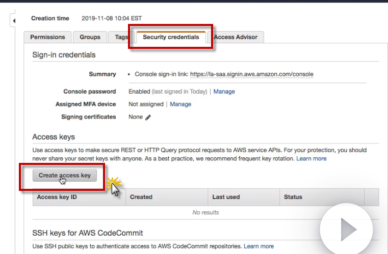The image size is (388, 254).
Task: Open Learn more about access key rotation
Action: [x=312, y=159]
